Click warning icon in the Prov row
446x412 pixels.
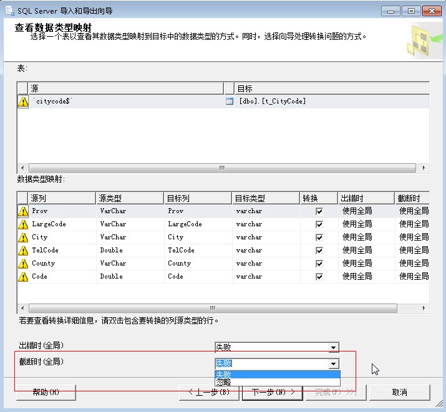click(x=23, y=211)
